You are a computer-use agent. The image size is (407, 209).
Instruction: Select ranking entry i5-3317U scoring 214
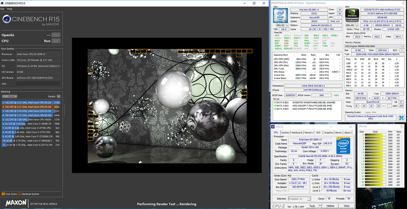pos(31,145)
